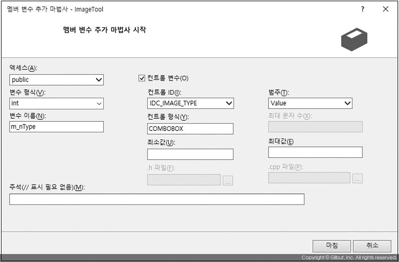Screen dimensions: 399x262
Task: Click the 변수 이름 m_nType field
Action: pos(56,127)
